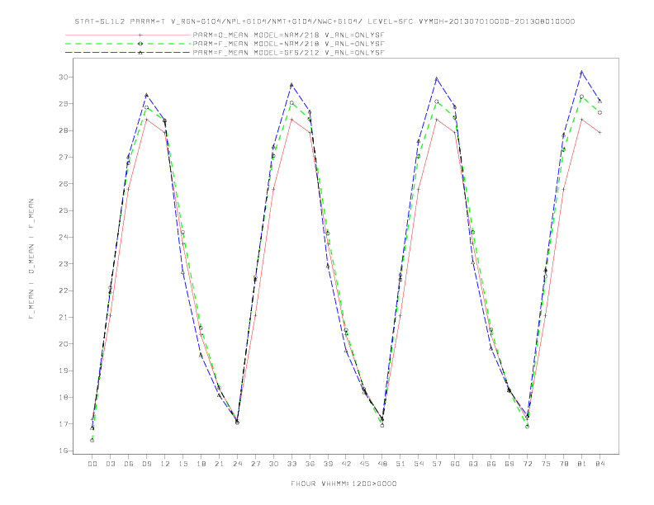
Task: Click y-axis tick label 23
Action: coord(64,264)
